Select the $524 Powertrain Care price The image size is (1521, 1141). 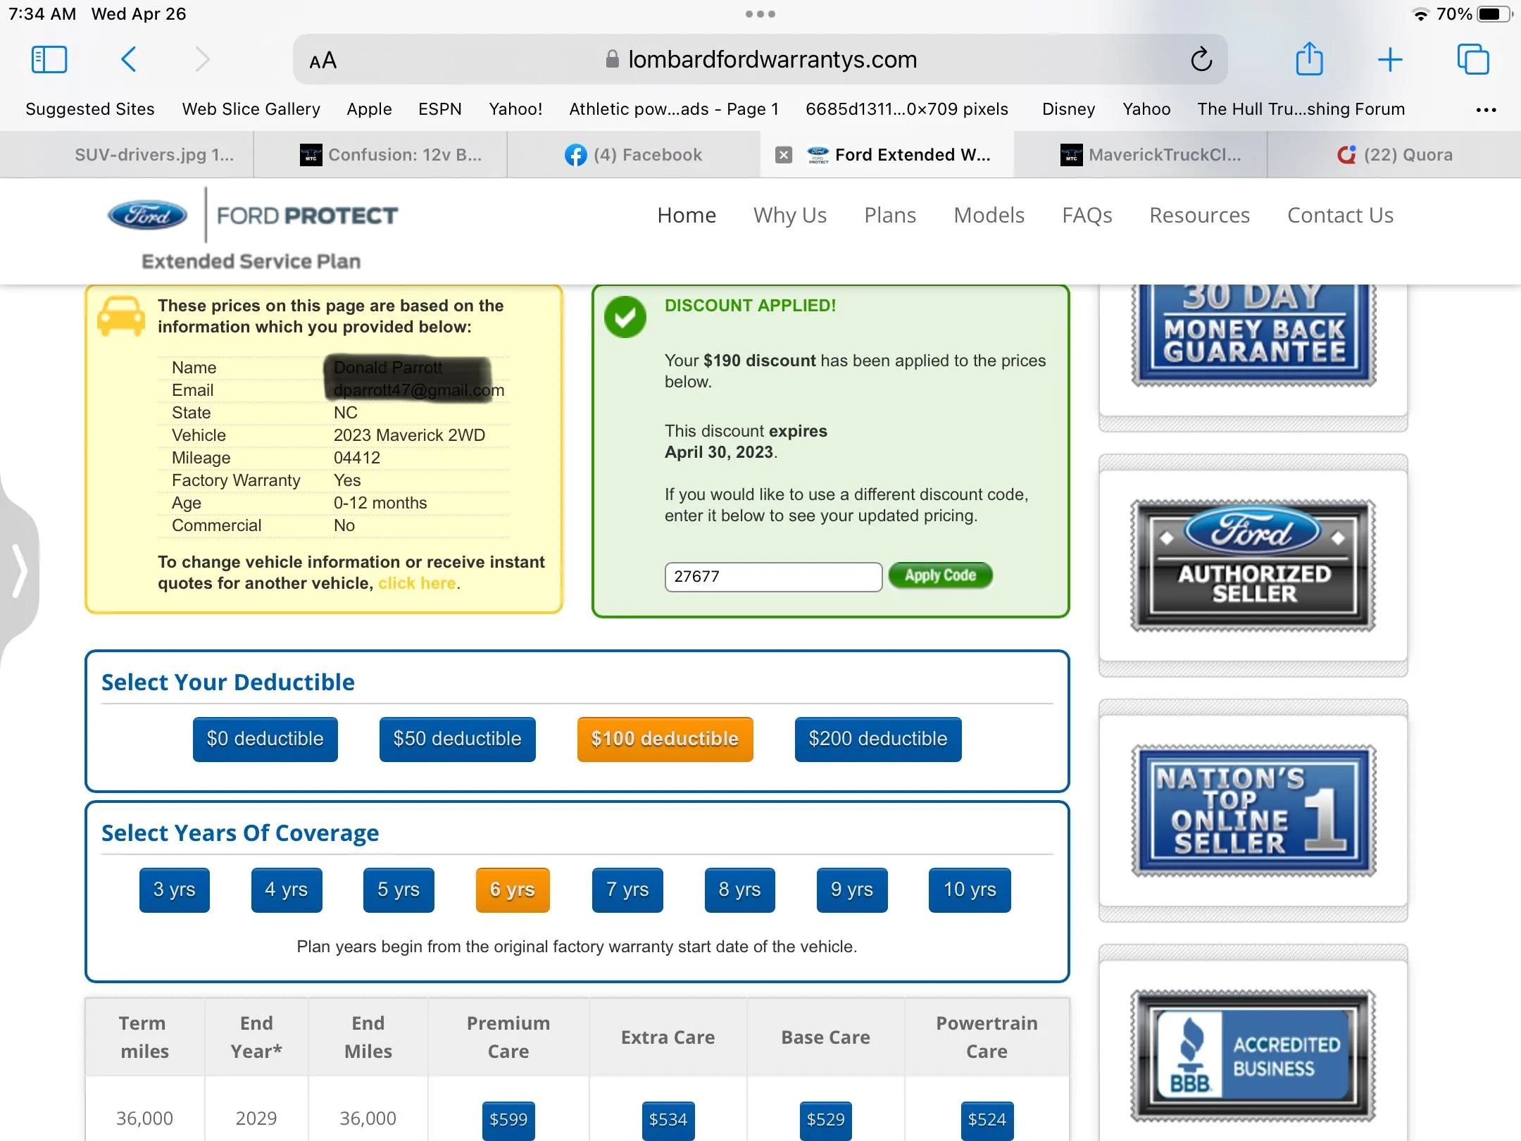pos(987,1120)
